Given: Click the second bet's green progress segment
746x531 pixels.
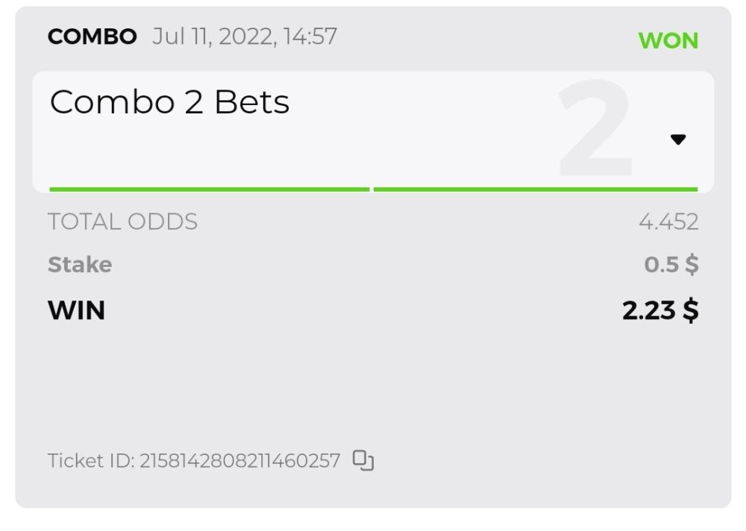Looking at the screenshot, I should coord(535,189).
